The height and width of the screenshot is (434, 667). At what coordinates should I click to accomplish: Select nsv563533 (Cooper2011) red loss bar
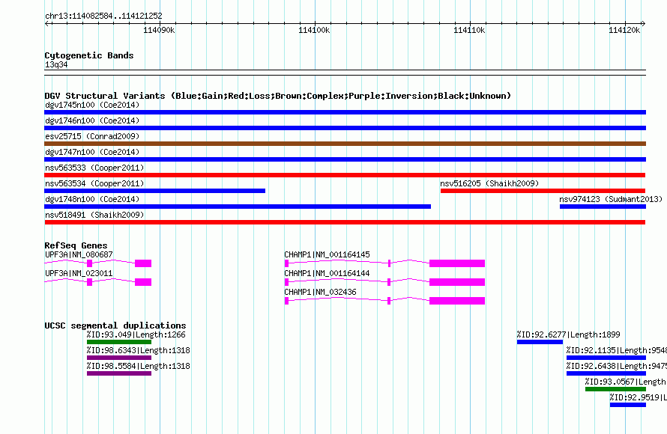(x=345, y=175)
